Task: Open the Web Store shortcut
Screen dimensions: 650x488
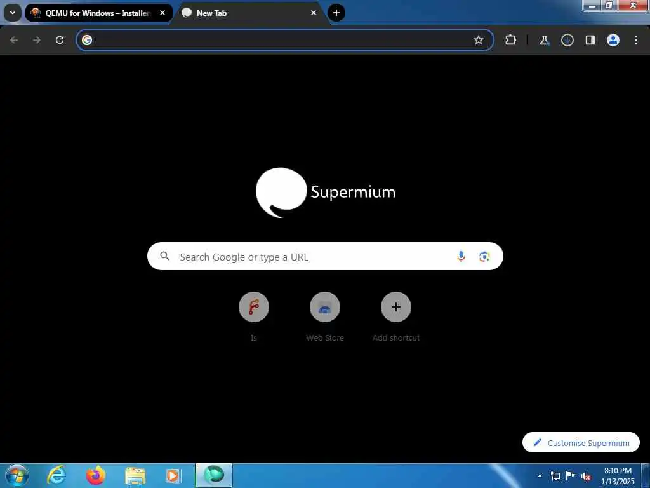Action: point(325,317)
